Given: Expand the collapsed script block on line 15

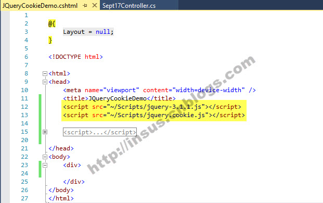Looking at the screenshot, I should point(45,132).
